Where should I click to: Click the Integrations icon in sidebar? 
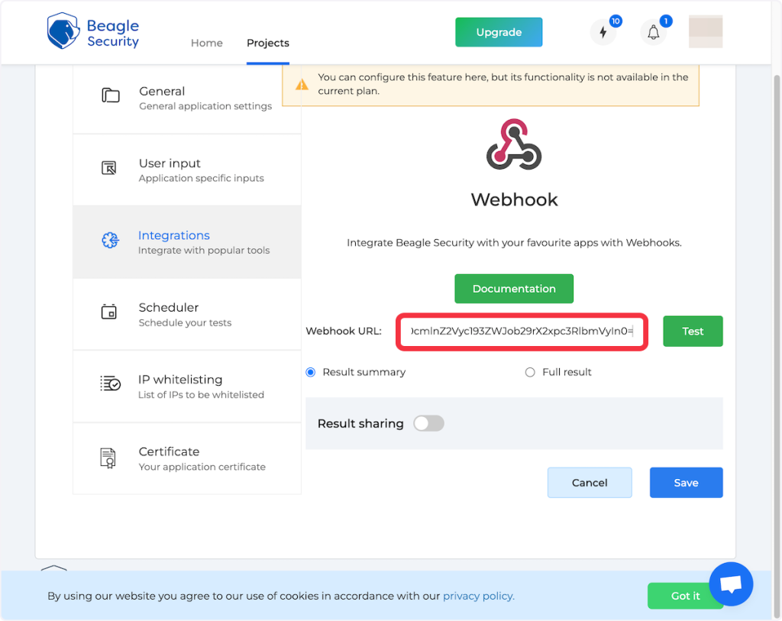110,241
